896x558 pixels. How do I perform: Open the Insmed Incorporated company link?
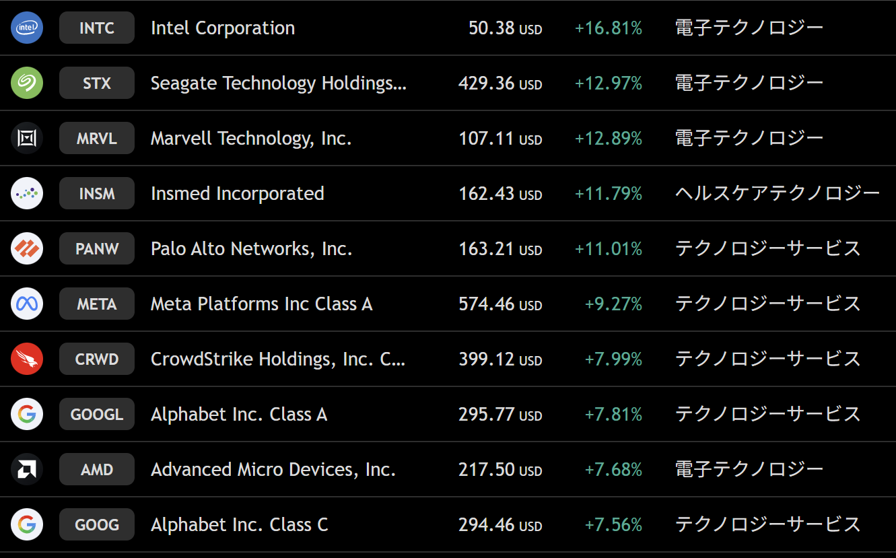click(237, 194)
